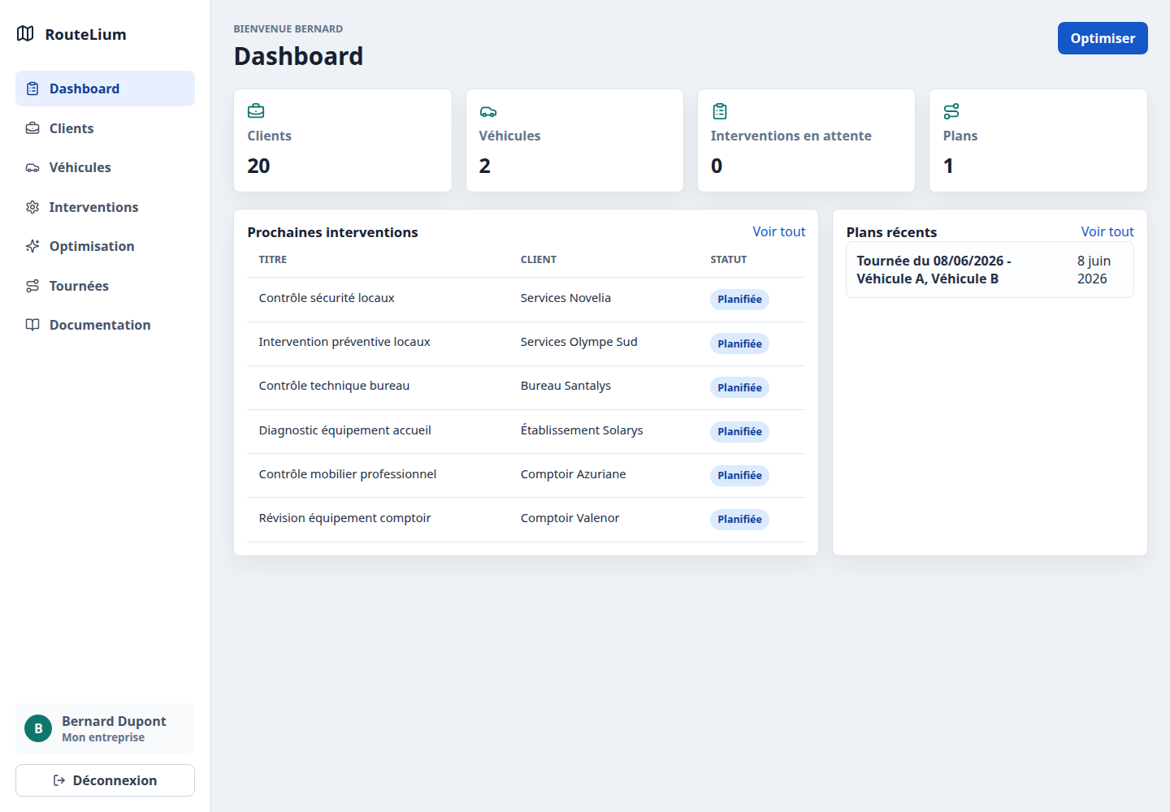This screenshot has height=812, width=1170.
Task: Click the TITRE column header
Action: point(273,260)
